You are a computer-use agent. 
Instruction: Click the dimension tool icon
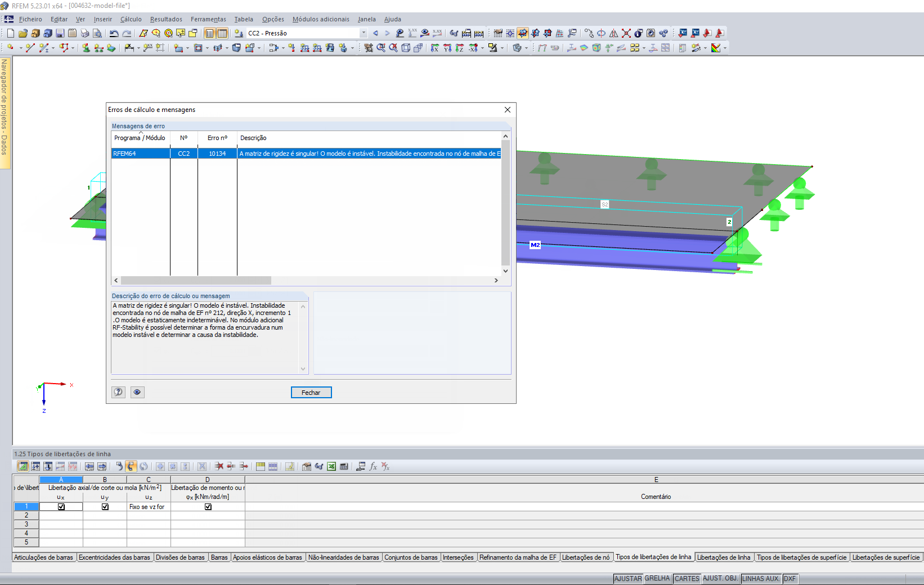[129, 48]
